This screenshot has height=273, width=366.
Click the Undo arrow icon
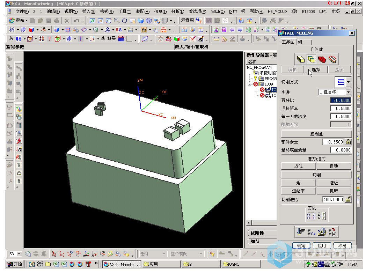click(76, 21)
